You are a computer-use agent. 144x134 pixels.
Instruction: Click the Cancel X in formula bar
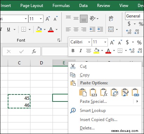coord(9,51)
